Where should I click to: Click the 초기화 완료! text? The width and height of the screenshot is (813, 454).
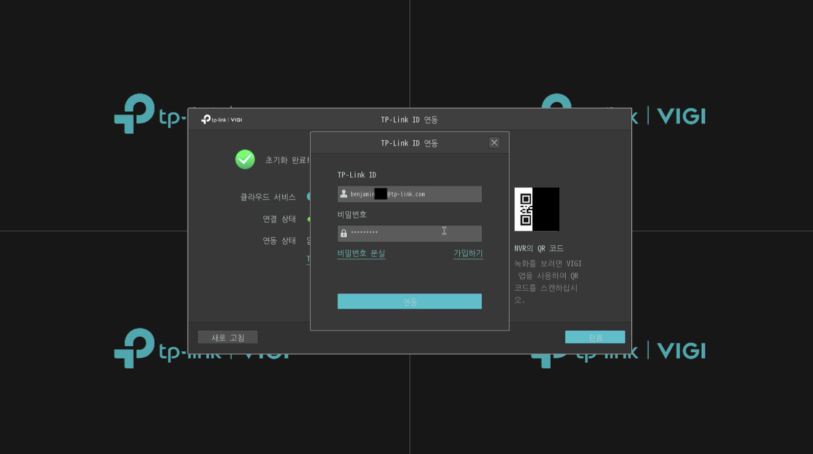[x=287, y=160]
